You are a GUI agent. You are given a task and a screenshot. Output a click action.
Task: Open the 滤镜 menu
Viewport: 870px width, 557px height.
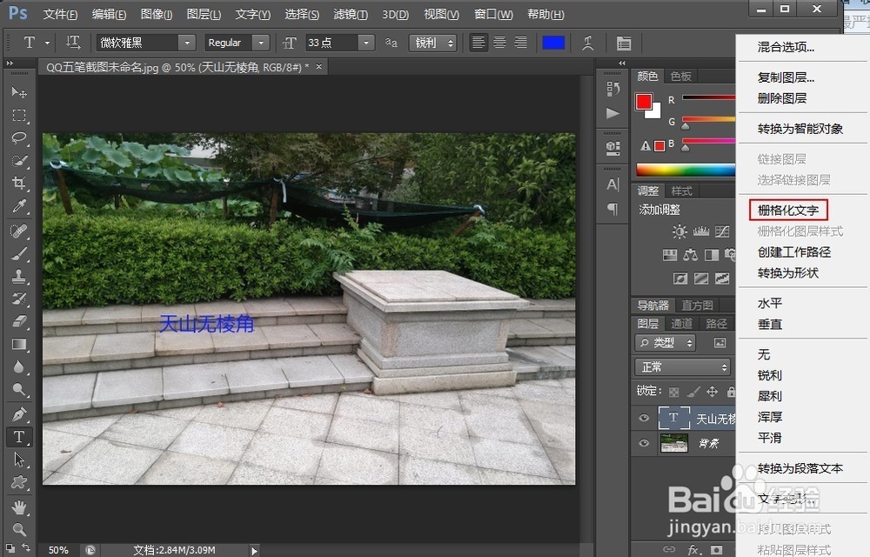350,14
